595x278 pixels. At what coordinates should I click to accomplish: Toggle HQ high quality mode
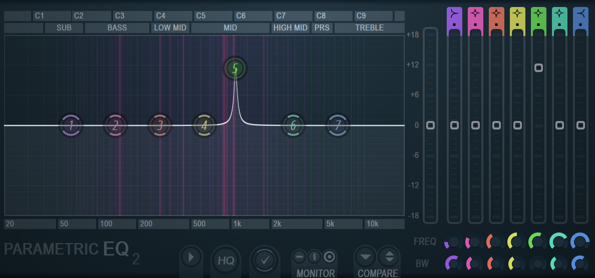[x=226, y=260]
